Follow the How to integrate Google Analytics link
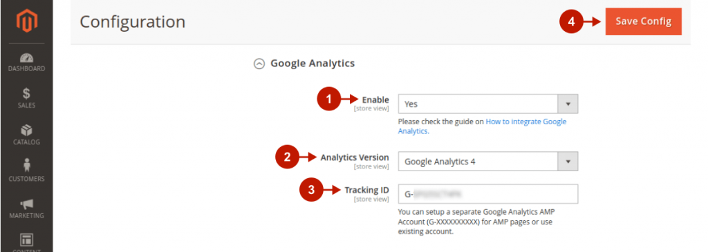 [482, 126]
